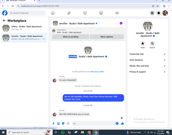Click the voice clip microphone icon

pos(53,123)
